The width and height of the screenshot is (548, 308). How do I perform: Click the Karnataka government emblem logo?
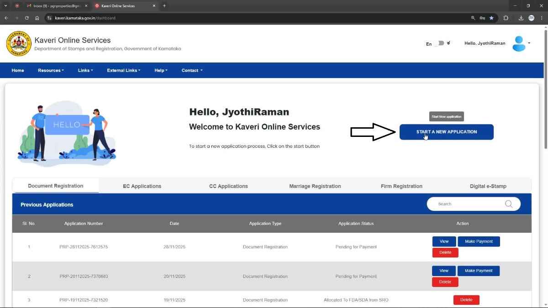[19, 44]
